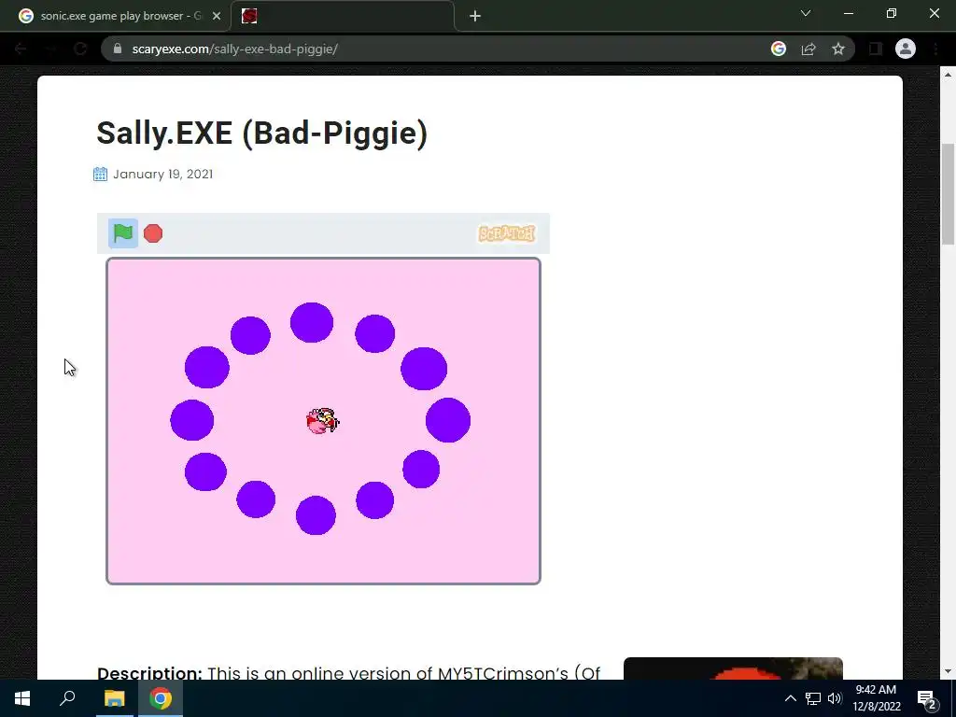
Task: Open the volume control tray icon
Action: pos(835,698)
